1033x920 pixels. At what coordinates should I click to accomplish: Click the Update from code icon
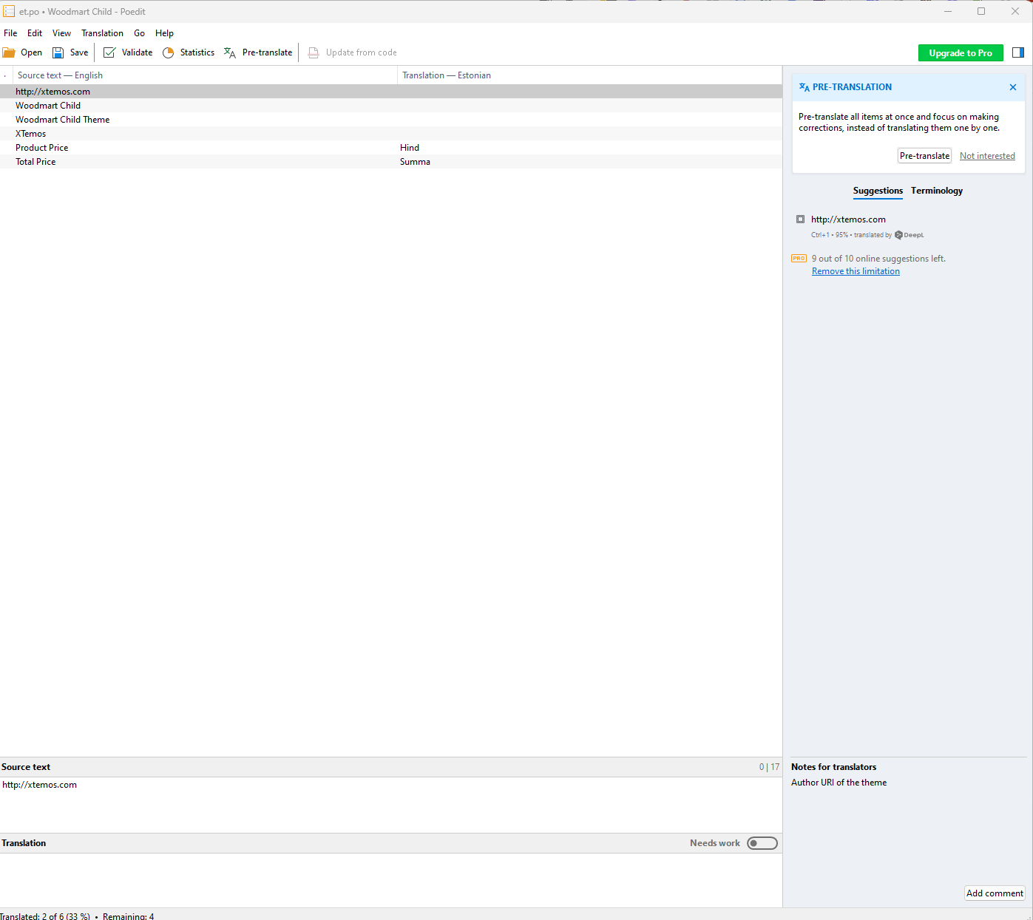point(314,52)
